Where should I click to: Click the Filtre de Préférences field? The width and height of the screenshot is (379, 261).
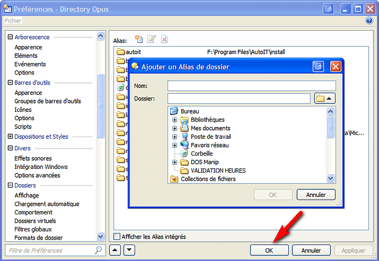(55, 250)
